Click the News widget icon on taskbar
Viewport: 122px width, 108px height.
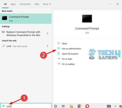[109, 106]
